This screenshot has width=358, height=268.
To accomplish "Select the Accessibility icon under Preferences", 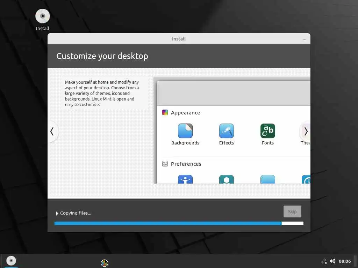I will (x=185, y=179).
